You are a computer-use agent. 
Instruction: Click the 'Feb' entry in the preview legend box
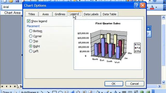[137, 48]
